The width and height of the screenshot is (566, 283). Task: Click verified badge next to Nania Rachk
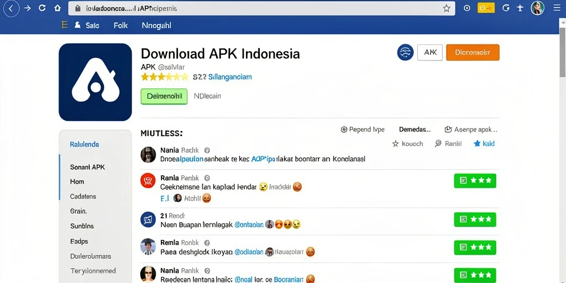point(207,150)
